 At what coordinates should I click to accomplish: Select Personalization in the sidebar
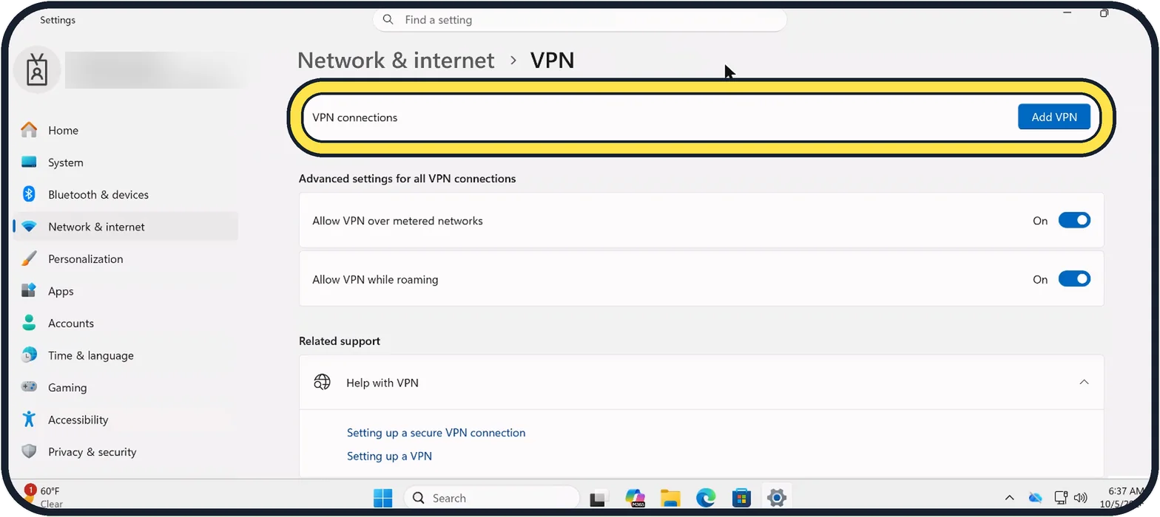(x=126, y=258)
